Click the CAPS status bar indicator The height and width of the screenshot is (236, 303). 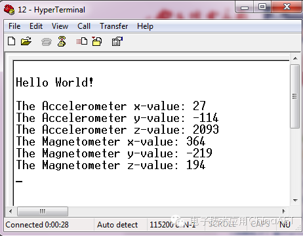coord(260,224)
